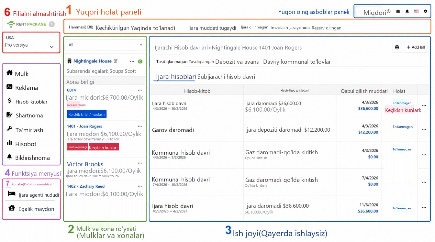Click the Holat column header
435x242 pixels.
(399, 91)
